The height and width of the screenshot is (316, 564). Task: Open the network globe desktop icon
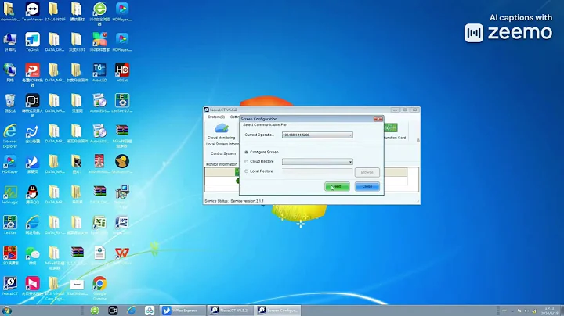[x=9, y=73]
